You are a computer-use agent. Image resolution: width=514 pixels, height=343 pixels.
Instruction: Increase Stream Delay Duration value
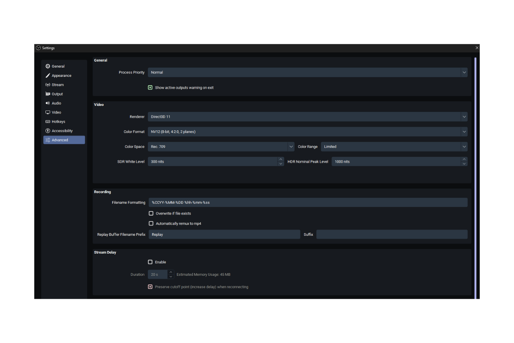tap(171, 272)
